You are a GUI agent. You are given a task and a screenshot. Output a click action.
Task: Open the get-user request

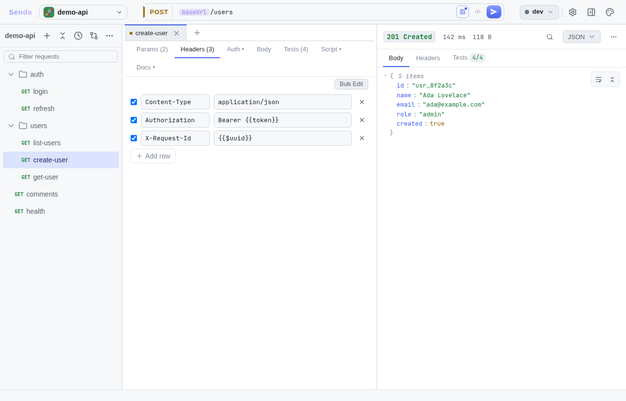pos(61,177)
